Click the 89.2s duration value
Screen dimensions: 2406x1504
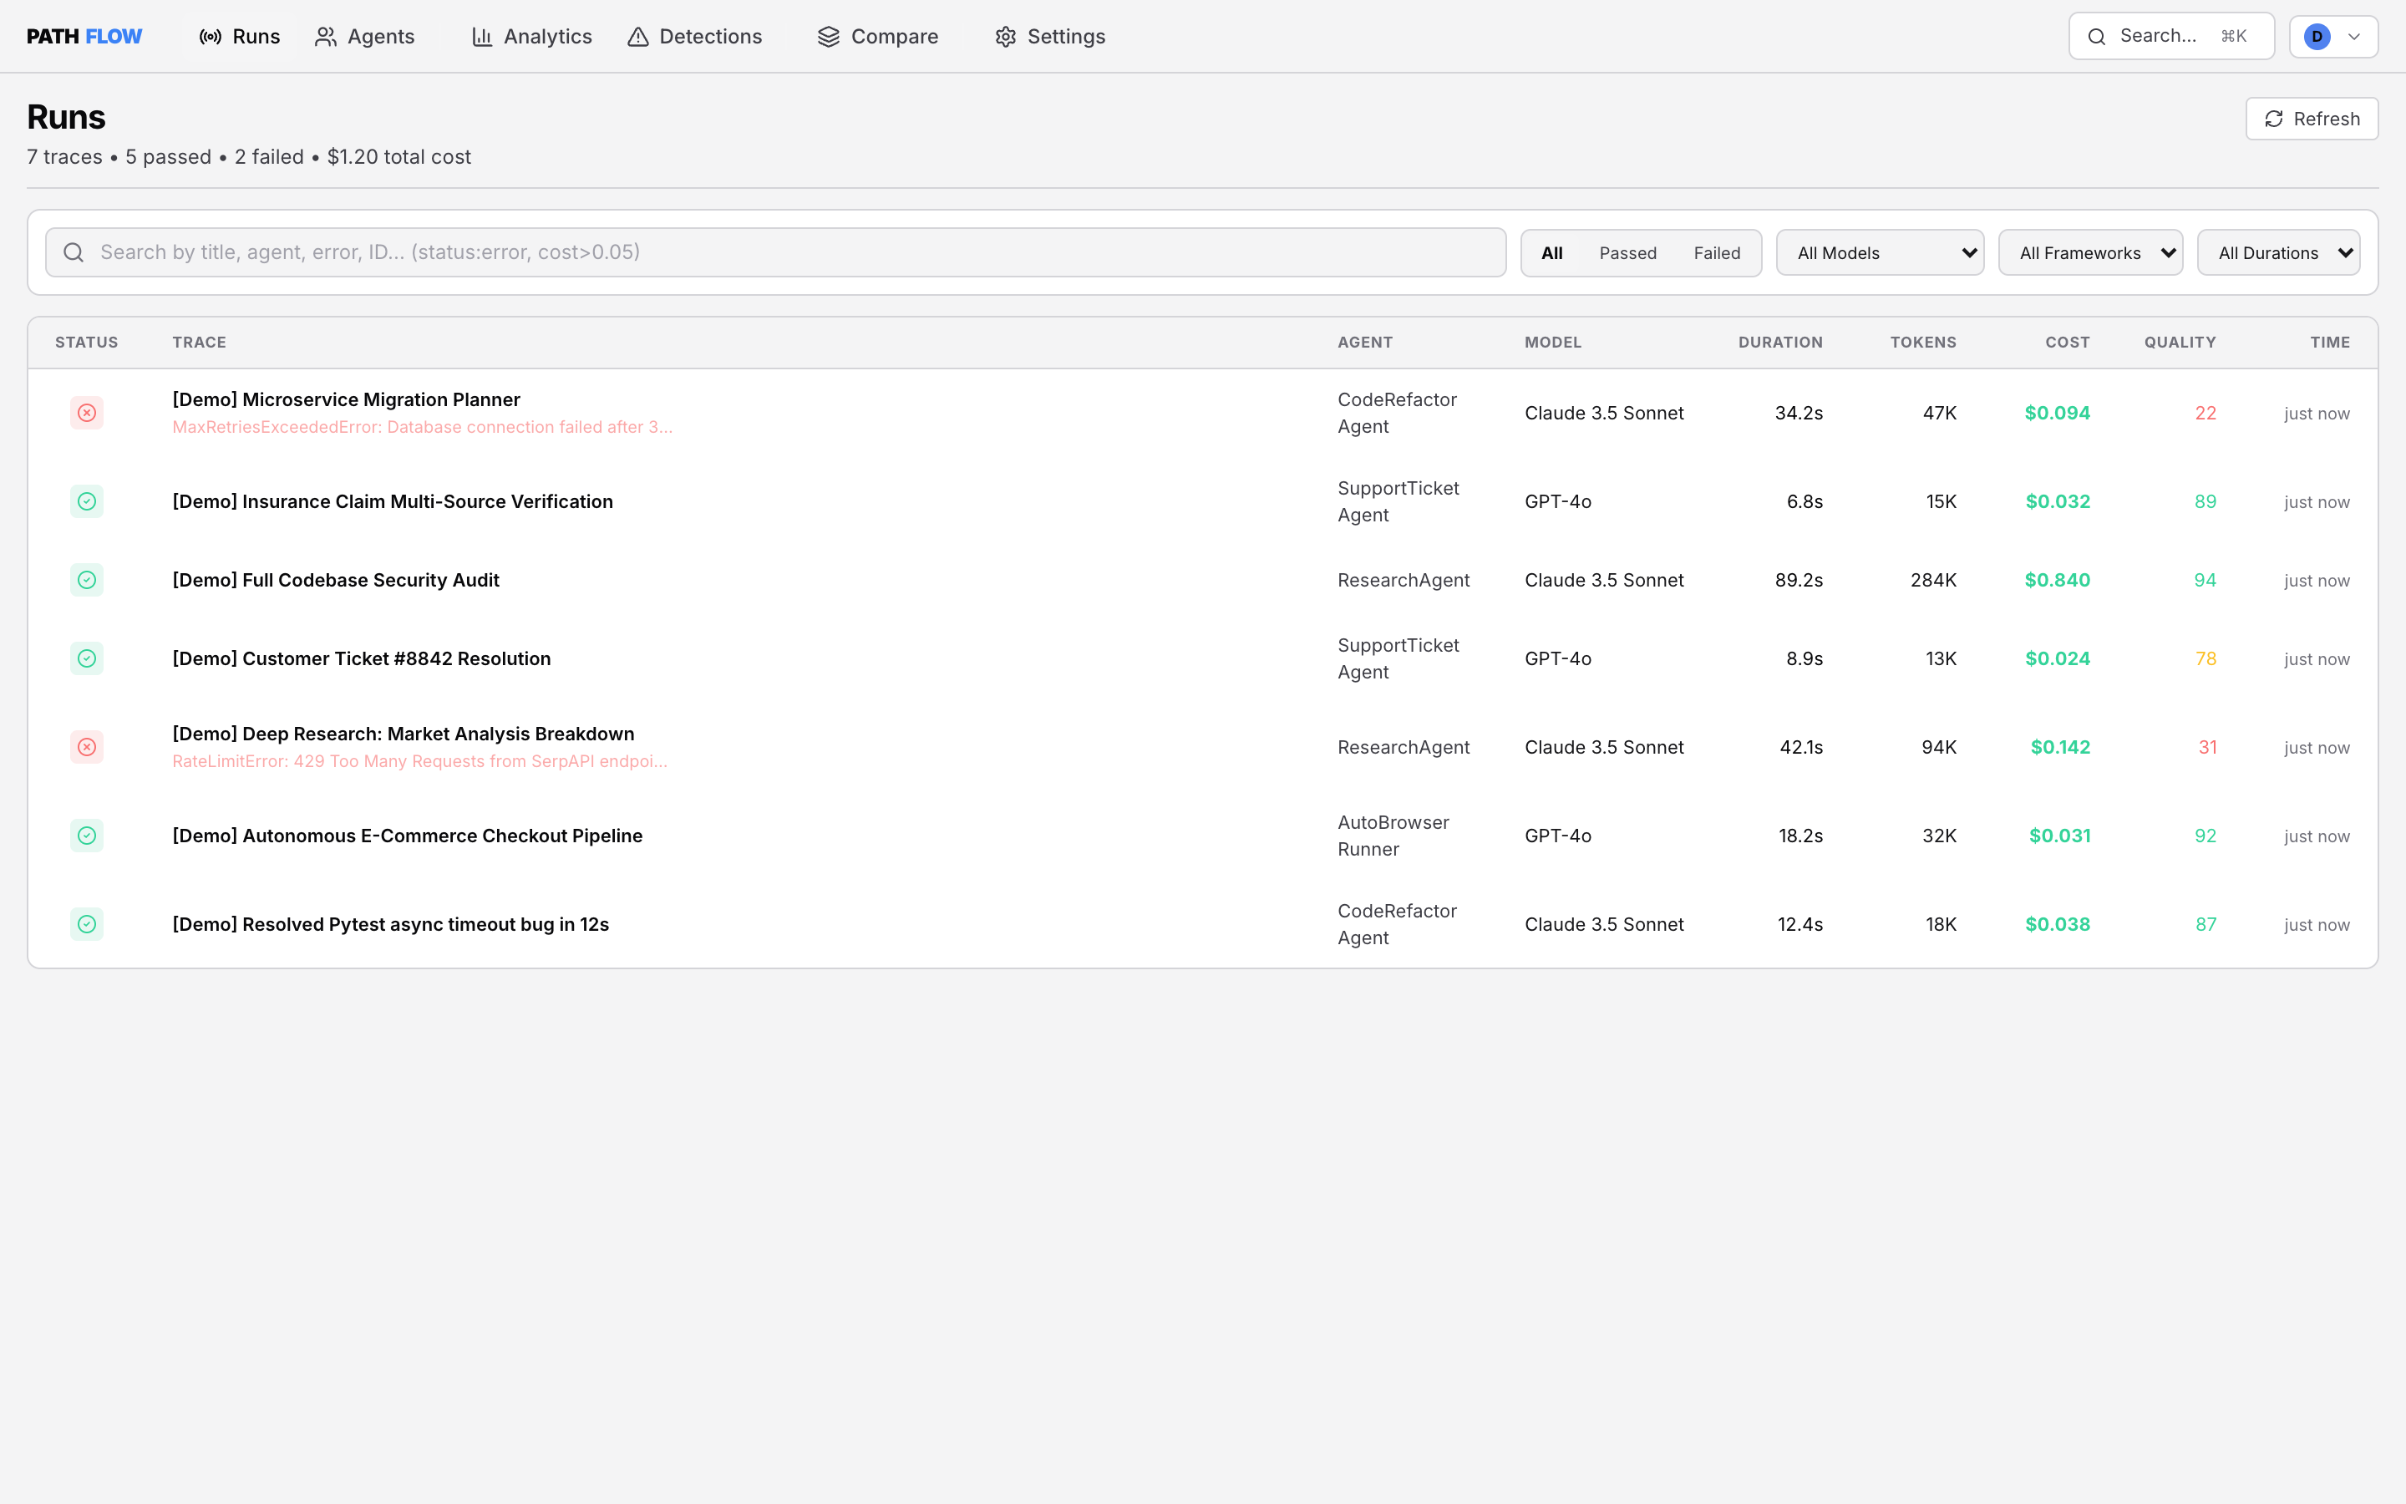pyautogui.click(x=1799, y=580)
